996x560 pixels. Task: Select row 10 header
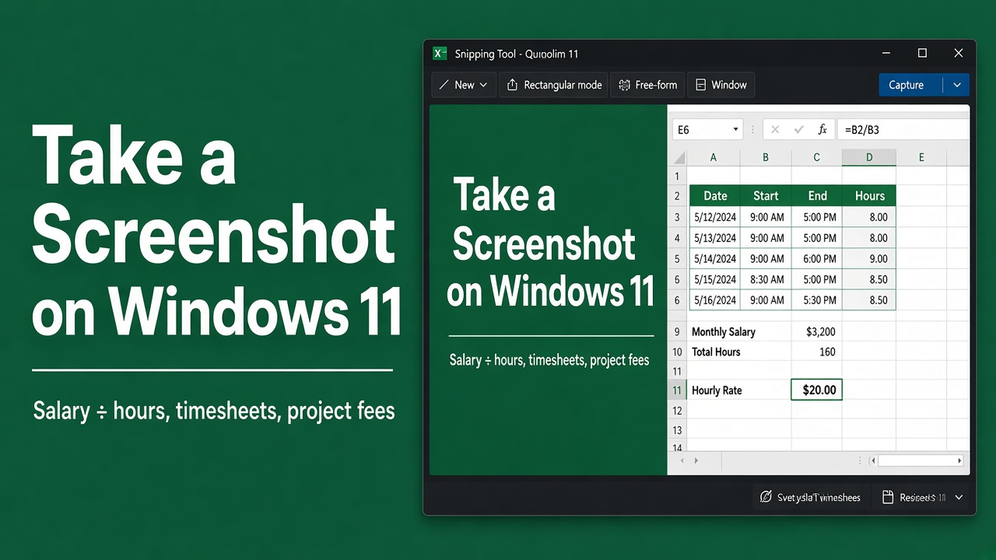coord(677,352)
